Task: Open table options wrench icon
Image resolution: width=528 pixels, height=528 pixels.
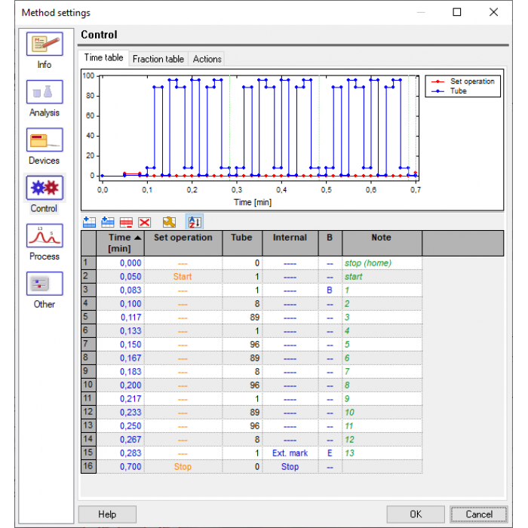Action: click(x=170, y=222)
